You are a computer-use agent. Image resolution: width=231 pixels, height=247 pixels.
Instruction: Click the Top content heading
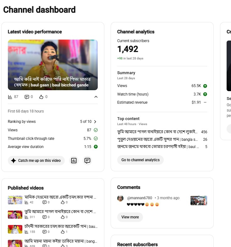[128, 118]
